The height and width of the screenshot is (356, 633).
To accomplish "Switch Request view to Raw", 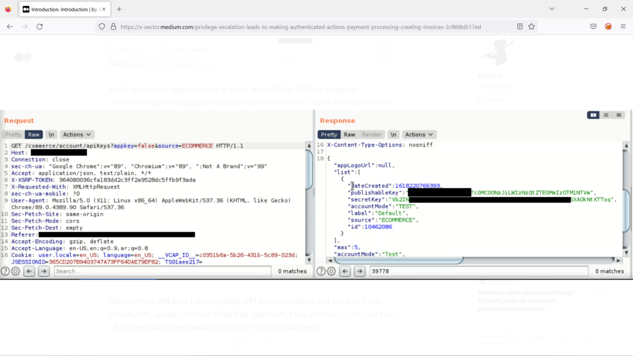I will 34,134.
